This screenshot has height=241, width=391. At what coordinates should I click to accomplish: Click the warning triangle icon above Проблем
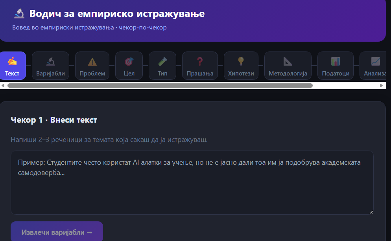92,61
